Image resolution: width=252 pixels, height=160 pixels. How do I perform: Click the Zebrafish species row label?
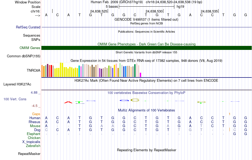pyautogui.click(x=33, y=146)
